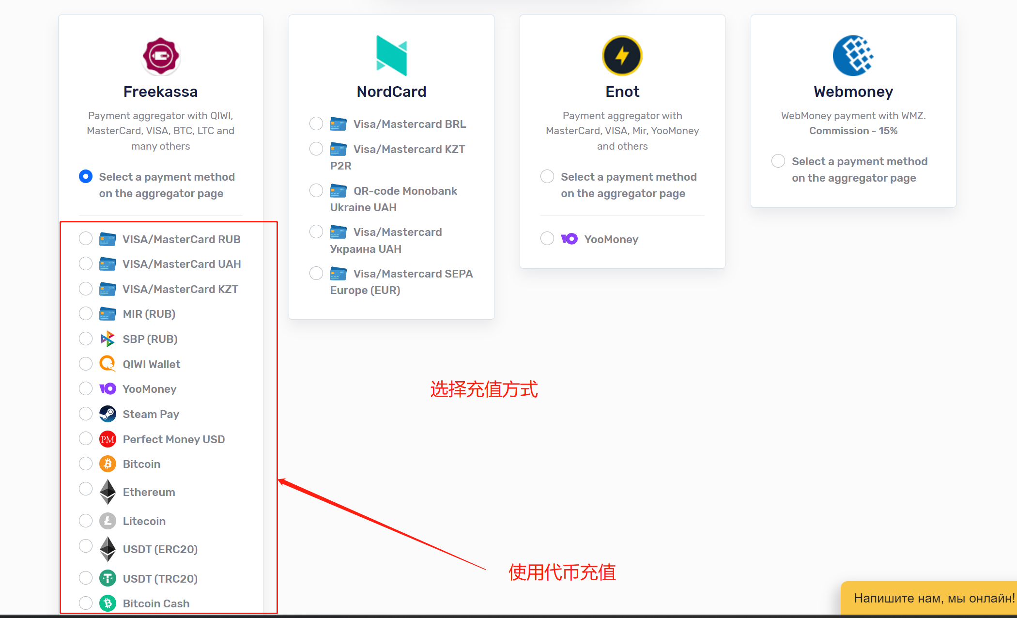1017x618 pixels.
Task: Click the YooMoney icon in Freekassa list
Action: click(x=108, y=389)
